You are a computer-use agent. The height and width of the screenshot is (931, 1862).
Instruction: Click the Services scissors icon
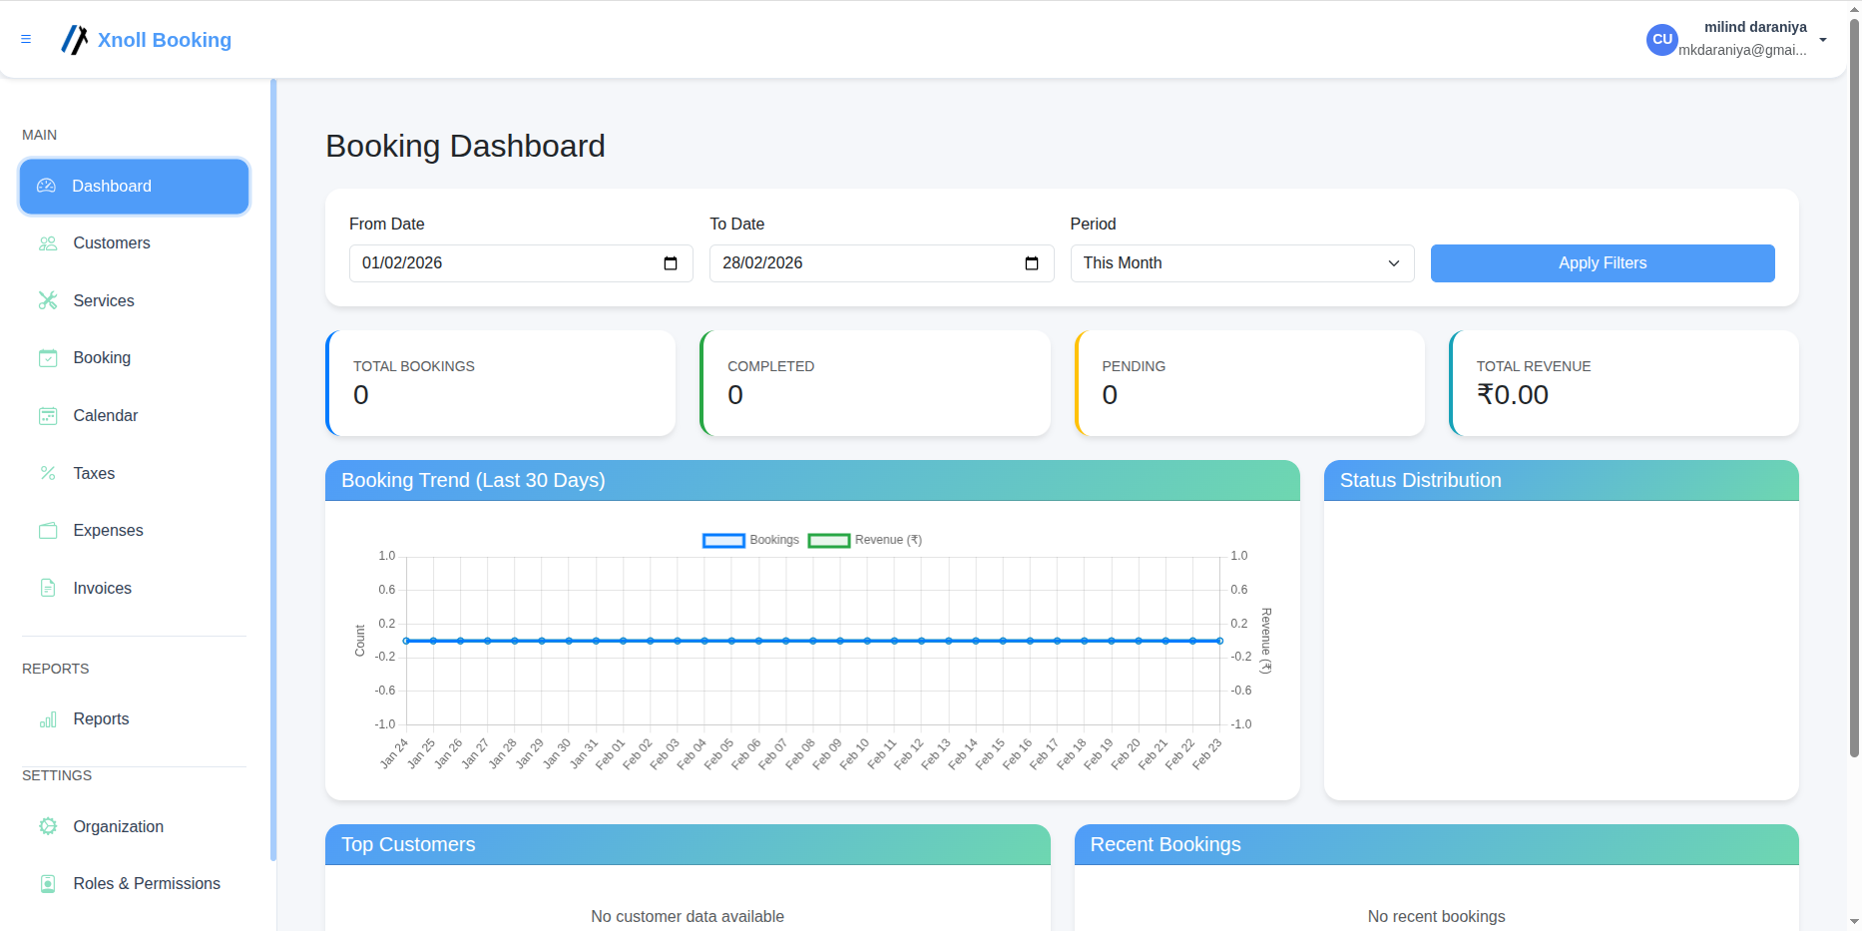pyautogui.click(x=48, y=300)
